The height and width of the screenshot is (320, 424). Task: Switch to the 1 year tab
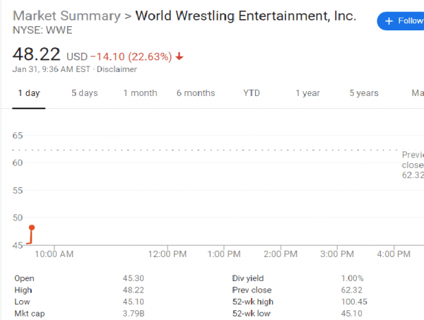[307, 93]
